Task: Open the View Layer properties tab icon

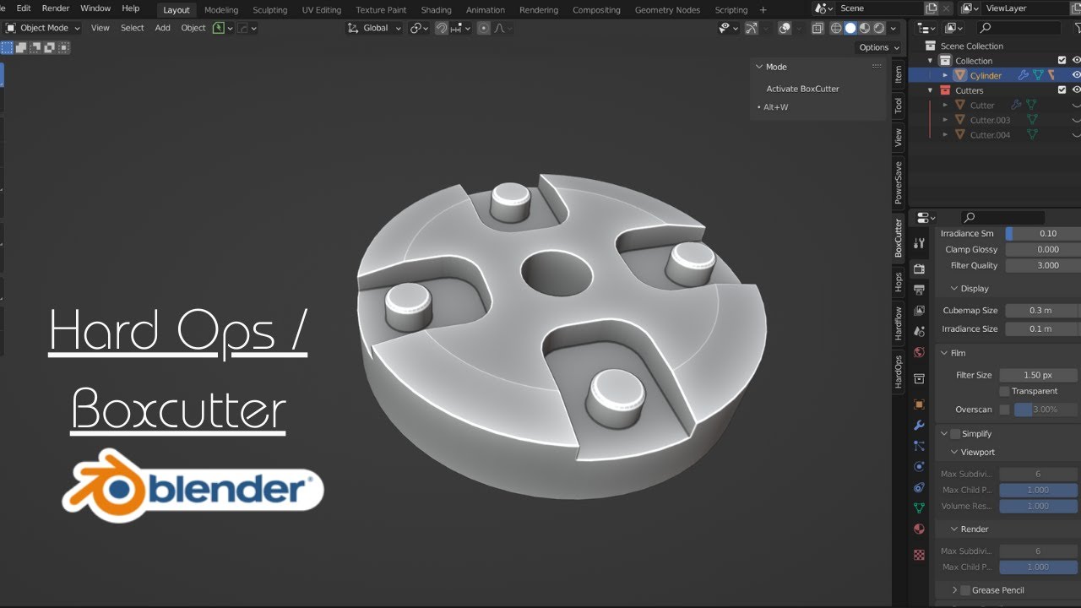Action: (920, 310)
